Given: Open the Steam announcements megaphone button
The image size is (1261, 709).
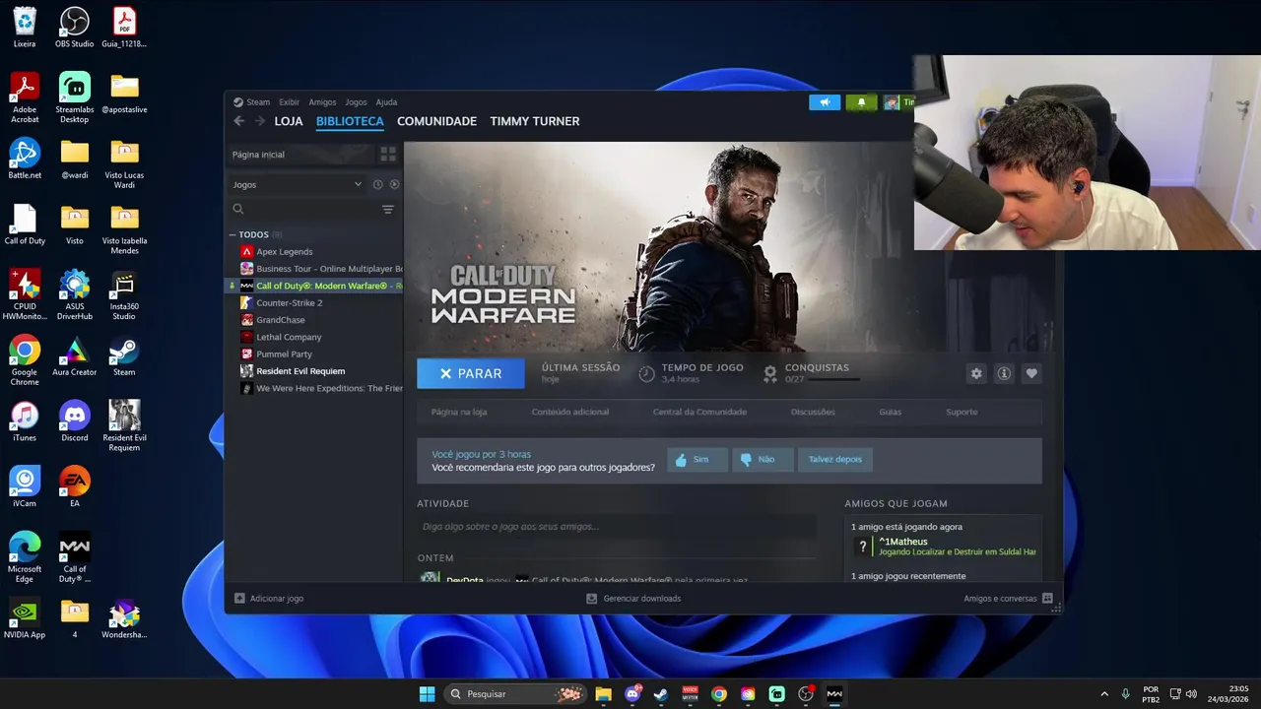Looking at the screenshot, I should pos(825,102).
